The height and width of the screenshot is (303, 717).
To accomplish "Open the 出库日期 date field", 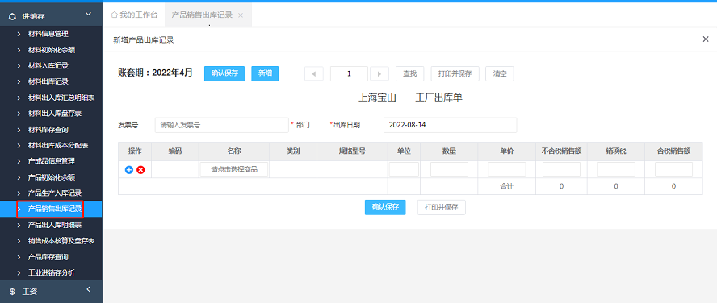I will click(x=450, y=125).
